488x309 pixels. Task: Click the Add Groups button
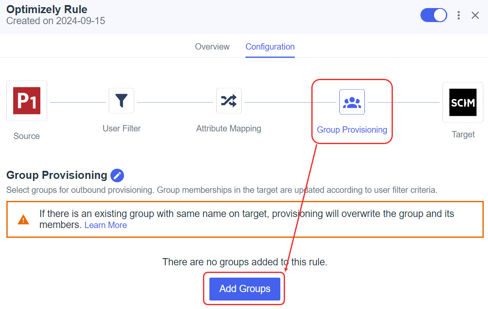tap(245, 289)
